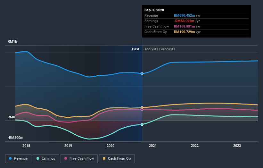This screenshot has width=263, height=168.
Task: Click the Cash From Op label in tooltip
Action: tap(156, 32)
